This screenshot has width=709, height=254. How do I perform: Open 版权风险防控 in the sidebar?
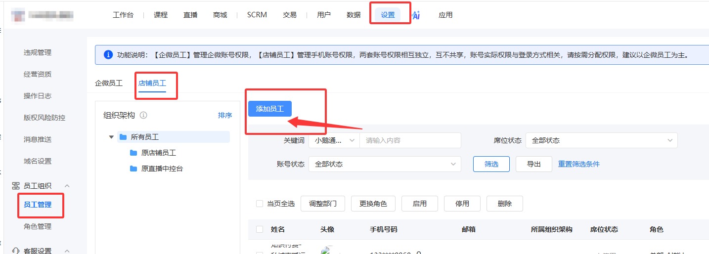pyautogui.click(x=44, y=118)
